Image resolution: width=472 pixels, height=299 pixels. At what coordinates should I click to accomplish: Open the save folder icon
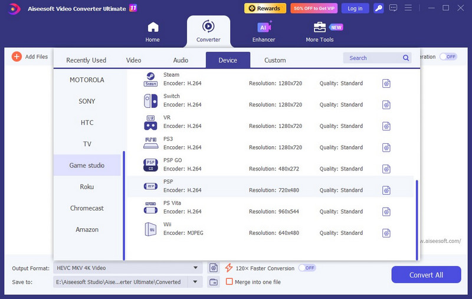(x=214, y=282)
